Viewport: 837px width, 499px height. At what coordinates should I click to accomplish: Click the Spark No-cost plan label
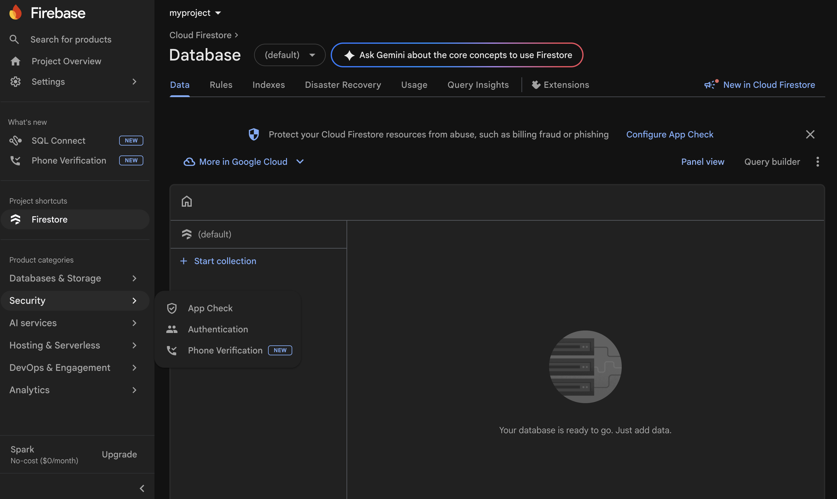(44, 455)
